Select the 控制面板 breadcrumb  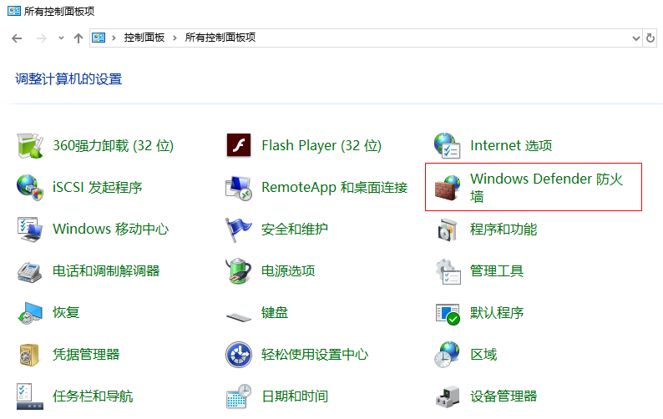click(144, 38)
